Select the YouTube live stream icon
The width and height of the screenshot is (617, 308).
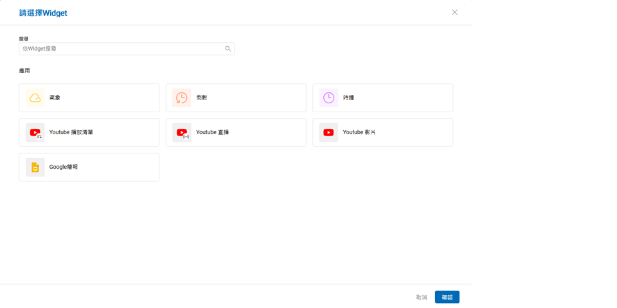point(182,133)
